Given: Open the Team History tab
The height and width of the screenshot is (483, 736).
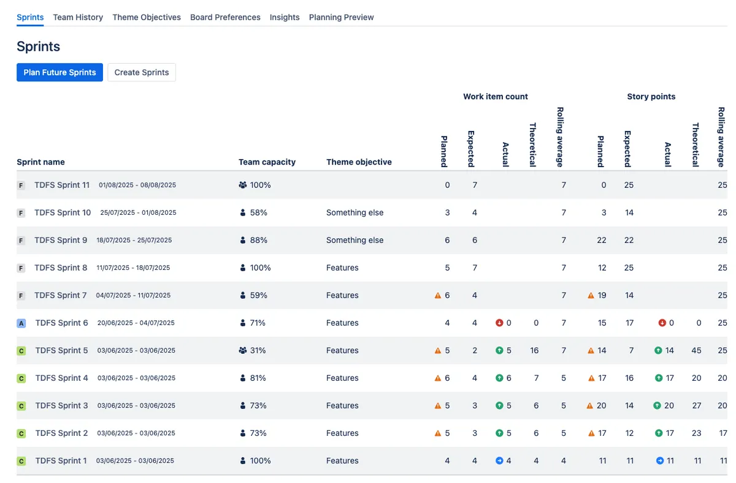Looking at the screenshot, I should pyautogui.click(x=78, y=17).
